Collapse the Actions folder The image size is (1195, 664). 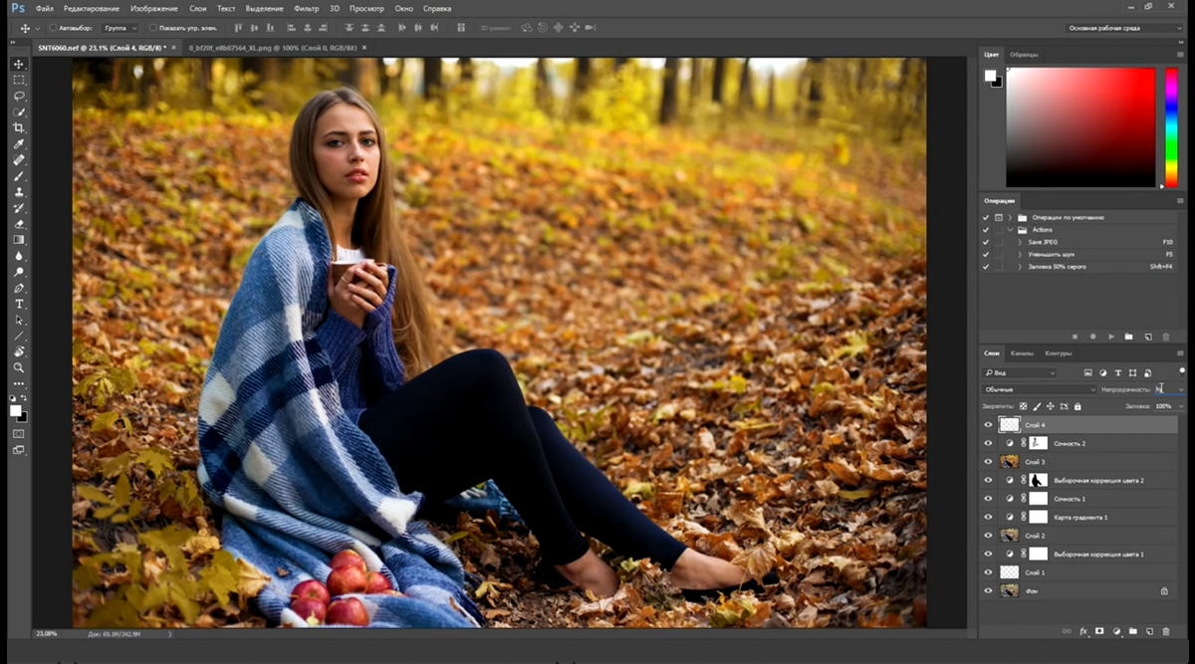click(1010, 230)
